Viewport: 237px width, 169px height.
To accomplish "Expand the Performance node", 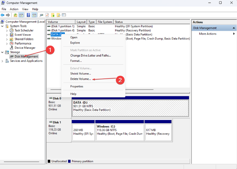I will (x=7, y=44).
